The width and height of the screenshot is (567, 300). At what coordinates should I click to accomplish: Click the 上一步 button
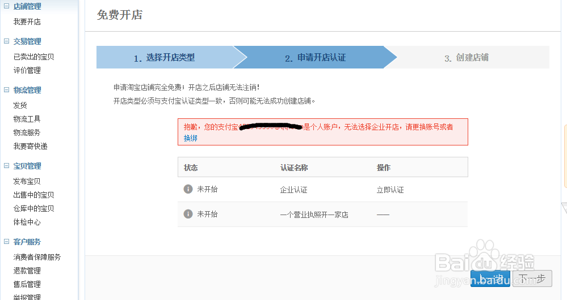pos(490,278)
